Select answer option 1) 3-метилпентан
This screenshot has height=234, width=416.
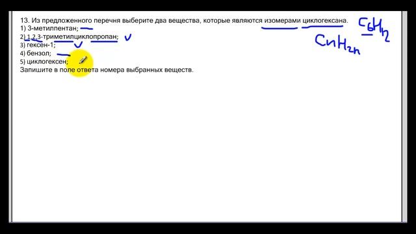click(49, 29)
